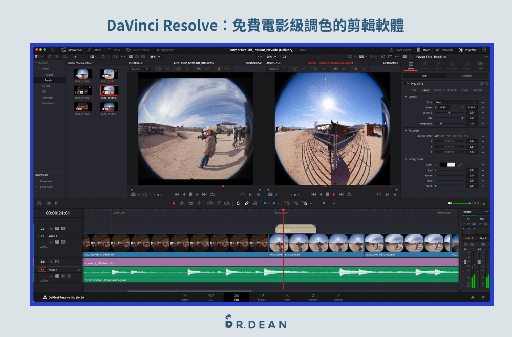512x337 pixels.
Task: Open the source viewer zoom 25% dropdown
Action: pyautogui.click(x=155, y=57)
